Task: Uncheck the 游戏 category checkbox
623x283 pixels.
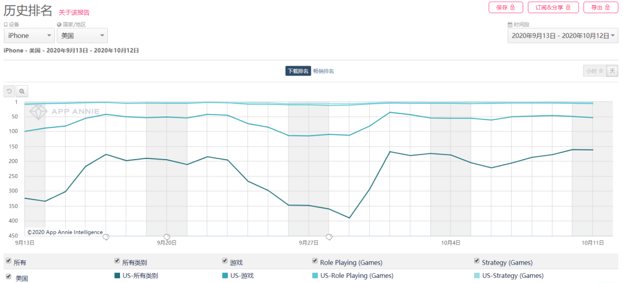Action: point(225,261)
